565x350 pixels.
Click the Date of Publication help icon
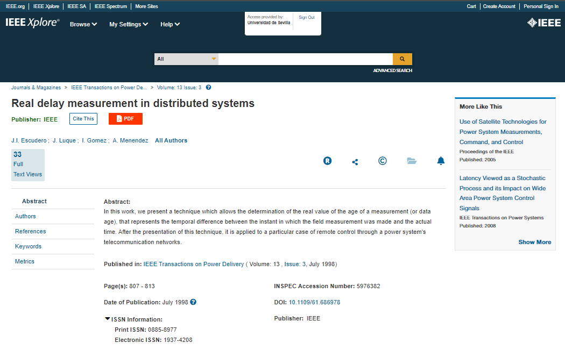click(194, 302)
